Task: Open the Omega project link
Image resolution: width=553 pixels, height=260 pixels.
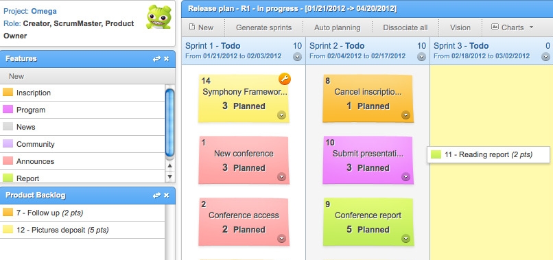Action: [x=44, y=11]
